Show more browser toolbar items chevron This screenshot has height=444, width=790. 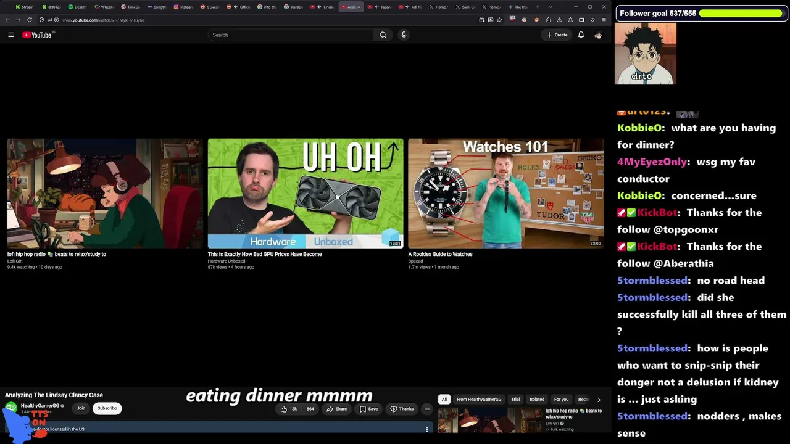[x=592, y=20]
